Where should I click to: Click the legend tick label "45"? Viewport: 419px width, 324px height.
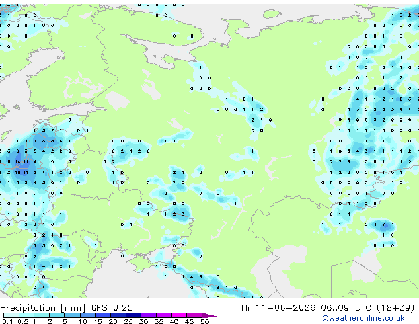(x=189, y=321)
